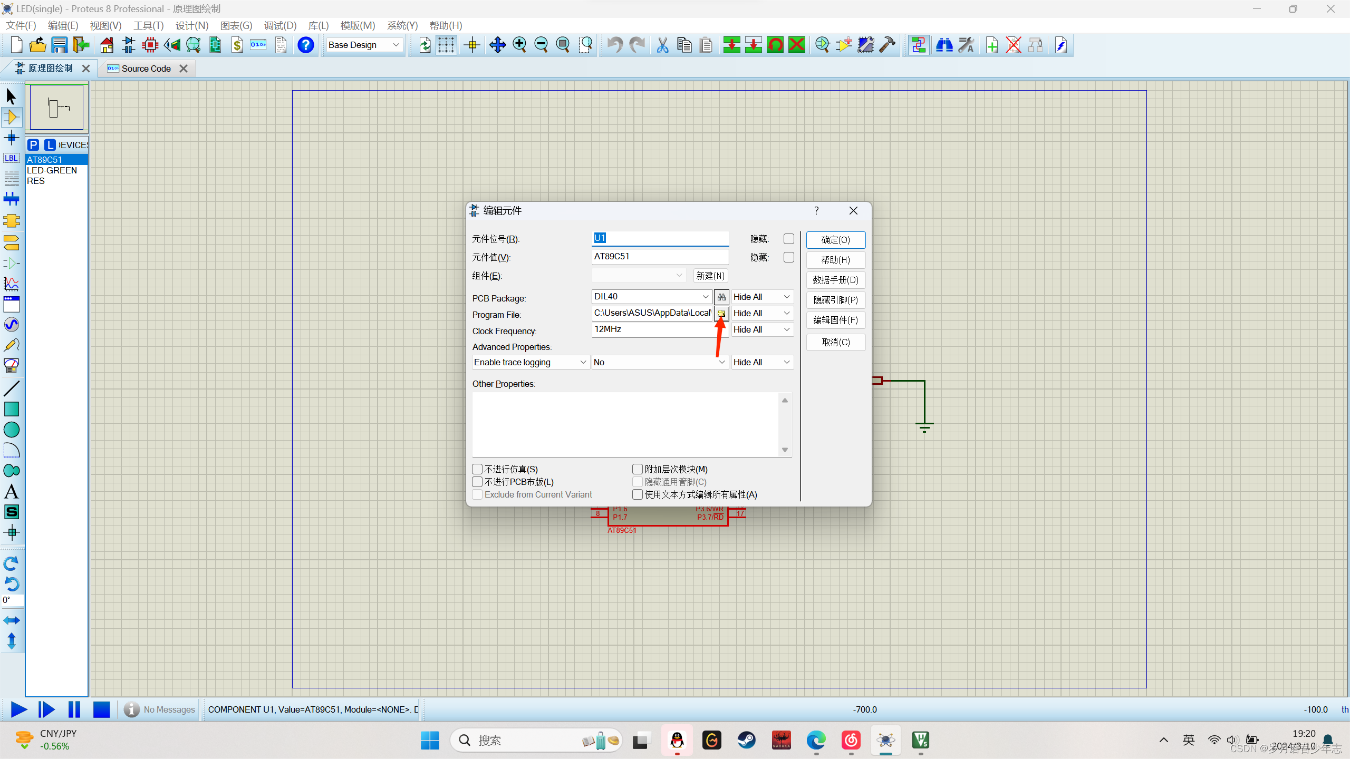This screenshot has height=759, width=1350.
Task: Select the 2D circle drawing tool
Action: pyautogui.click(x=11, y=430)
